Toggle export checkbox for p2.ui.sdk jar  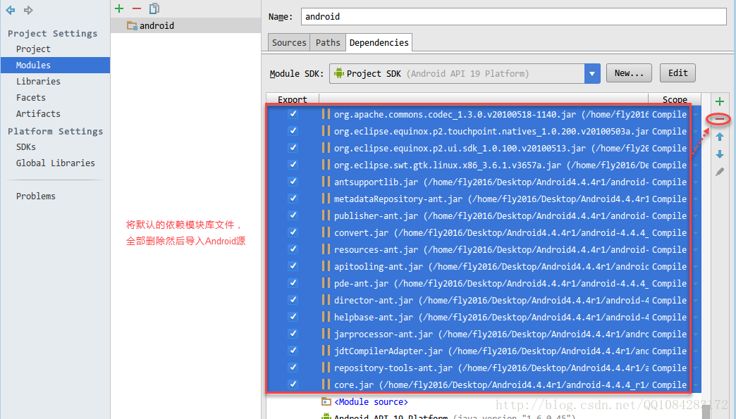point(293,148)
